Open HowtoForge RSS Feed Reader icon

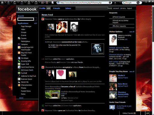click(19, 47)
